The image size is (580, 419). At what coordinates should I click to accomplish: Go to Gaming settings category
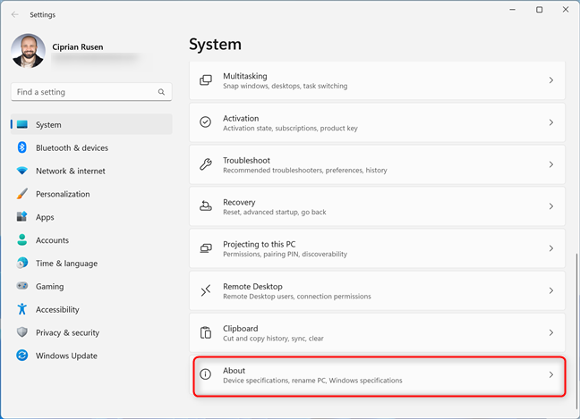49,287
